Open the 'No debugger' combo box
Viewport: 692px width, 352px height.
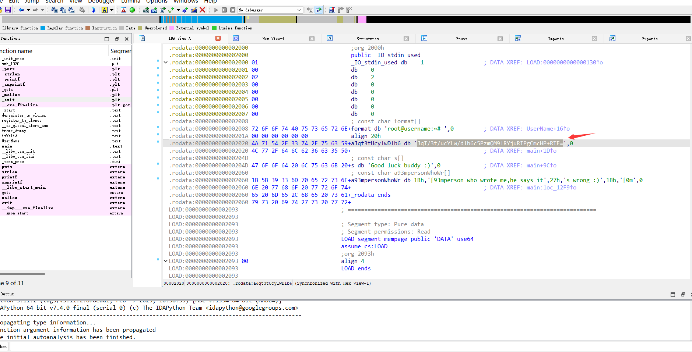(270, 10)
